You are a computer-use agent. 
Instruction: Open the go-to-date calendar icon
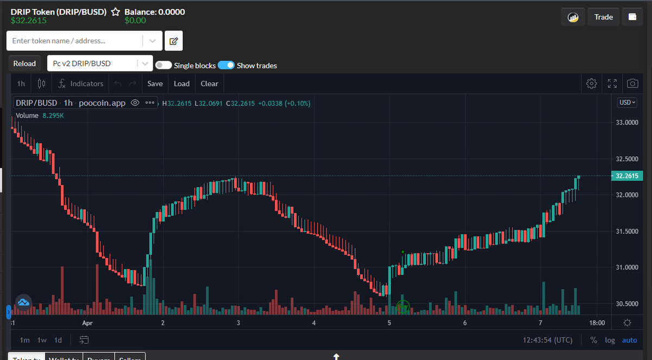point(83,340)
